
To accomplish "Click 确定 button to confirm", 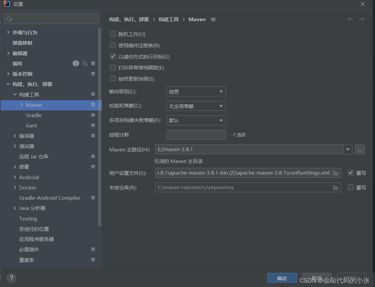I will pos(282,278).
